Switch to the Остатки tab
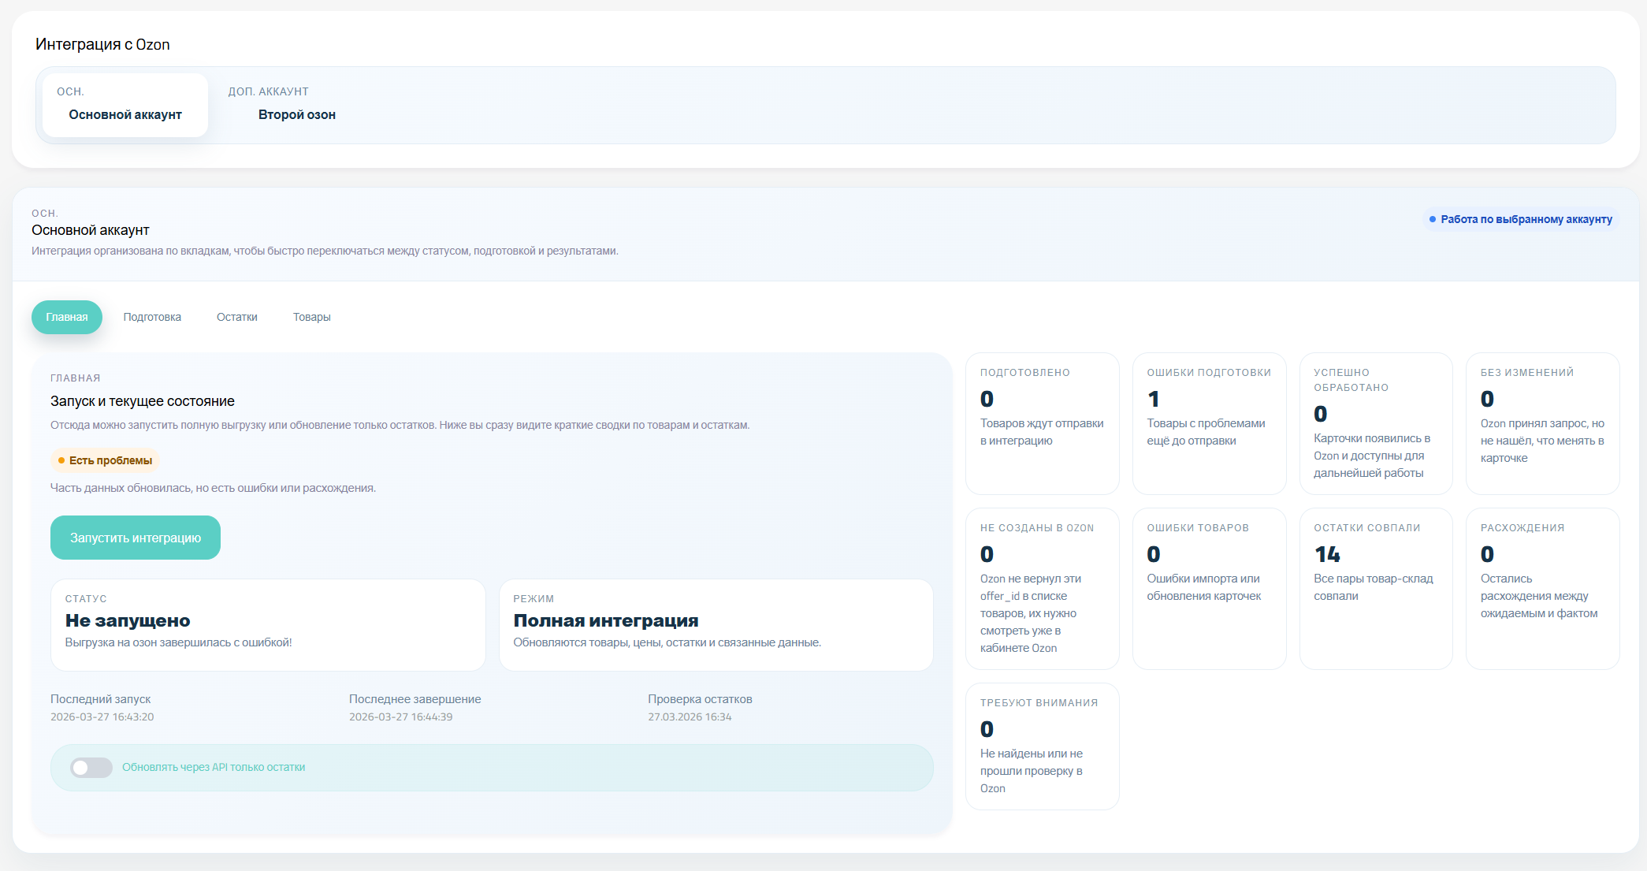 [237, 317]
